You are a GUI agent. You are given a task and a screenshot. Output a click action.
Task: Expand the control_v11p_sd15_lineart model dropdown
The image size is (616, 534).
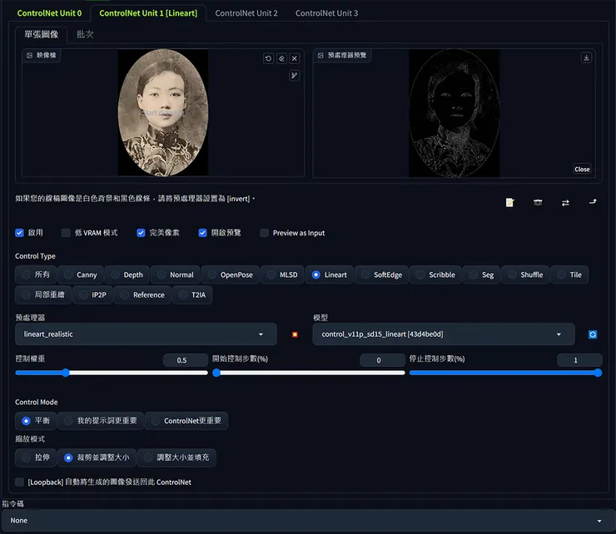coord(443,334)
